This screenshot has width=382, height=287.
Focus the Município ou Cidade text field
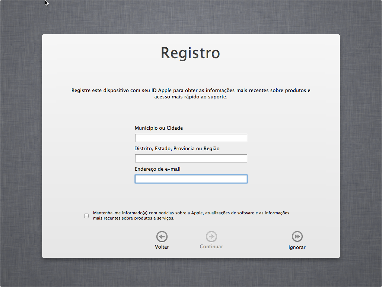[191, 138]
